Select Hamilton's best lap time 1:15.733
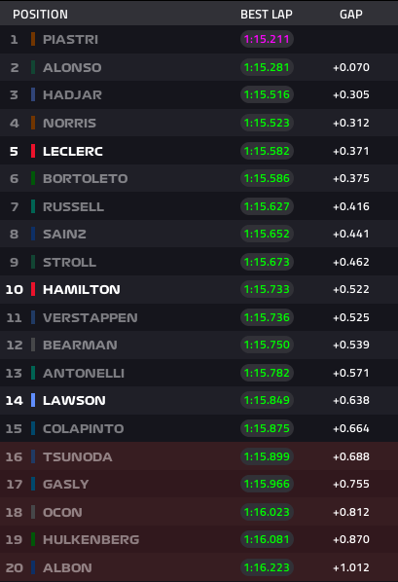This screenshot has height=582, width=398. [x=267, y=289]
